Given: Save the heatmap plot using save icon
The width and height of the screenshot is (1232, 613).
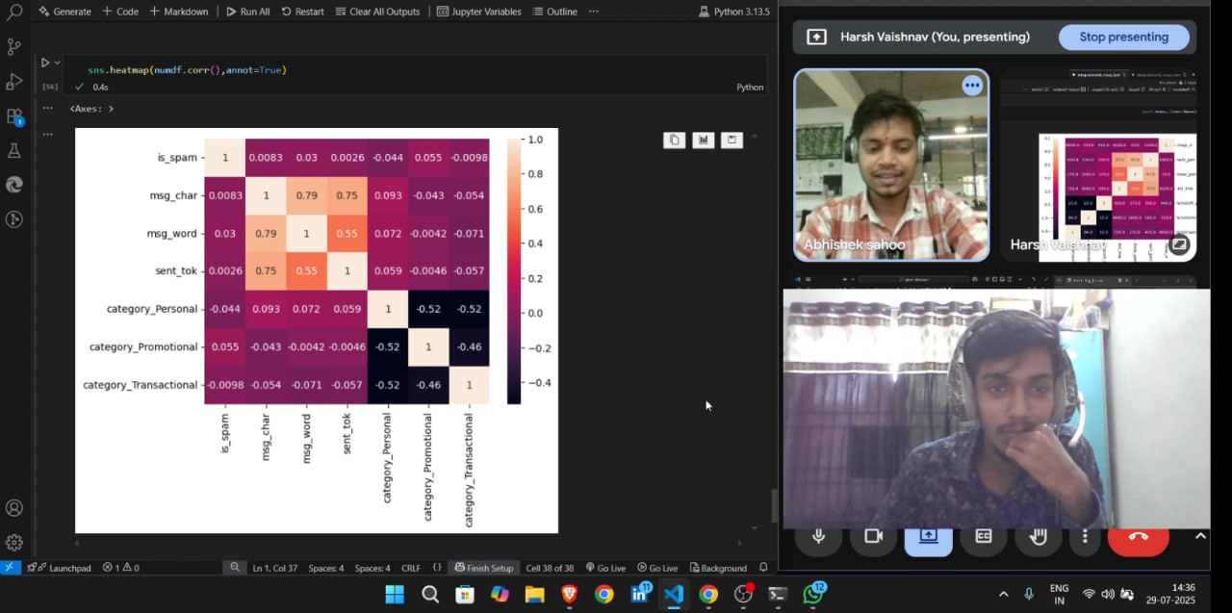Looking at the screenshot, I should click(x=731, y=140).
